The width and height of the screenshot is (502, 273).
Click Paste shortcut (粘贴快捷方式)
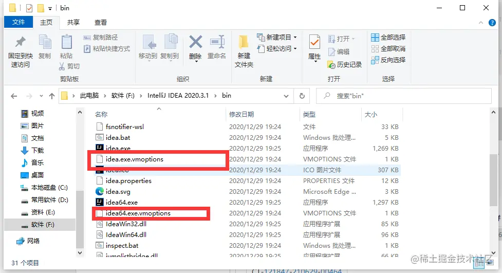click(107, 49)
